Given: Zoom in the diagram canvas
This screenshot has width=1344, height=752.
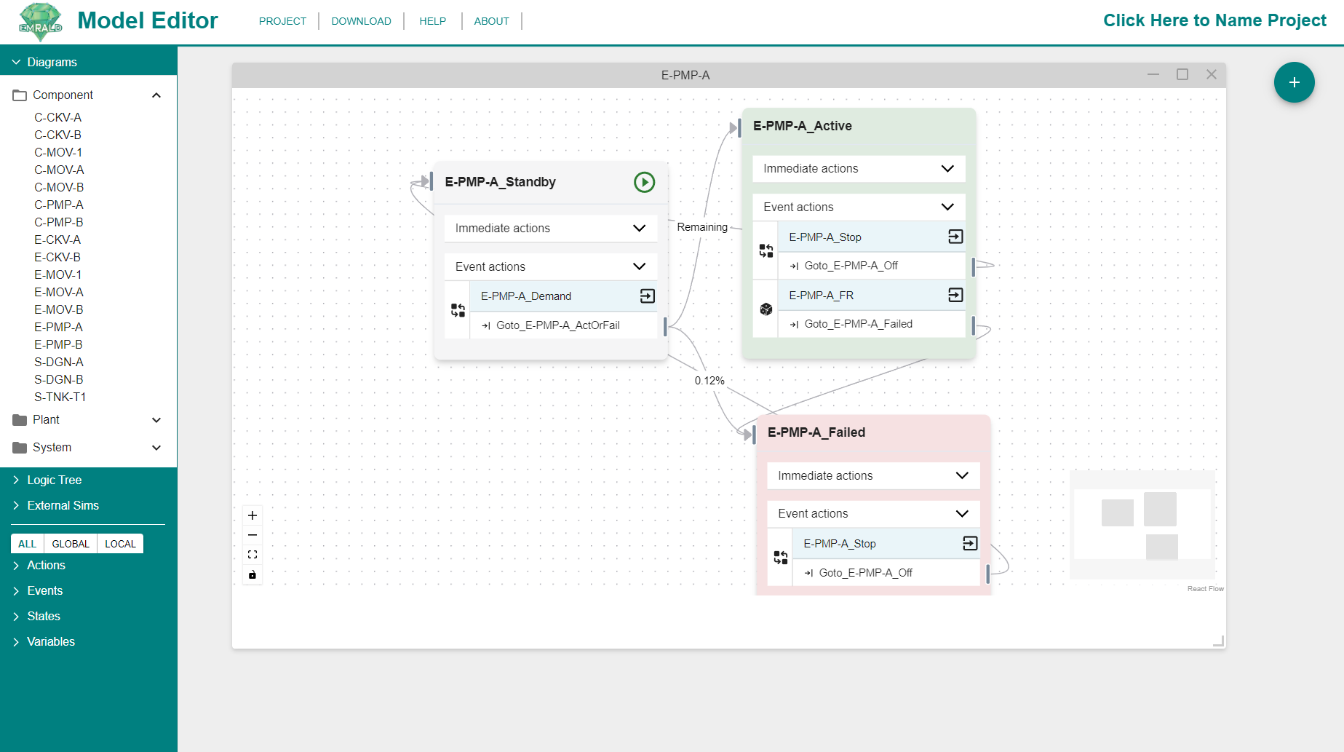Looking at the screenshot, I should tap(253, 515).
